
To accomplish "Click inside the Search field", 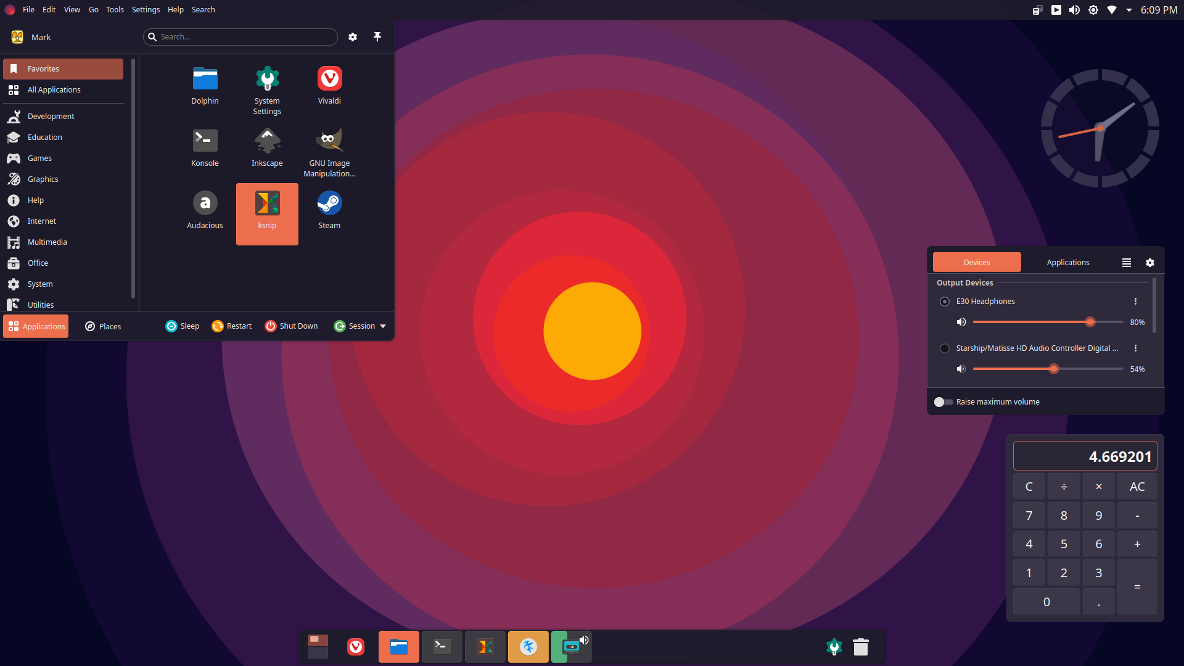I will click(240, 36).
